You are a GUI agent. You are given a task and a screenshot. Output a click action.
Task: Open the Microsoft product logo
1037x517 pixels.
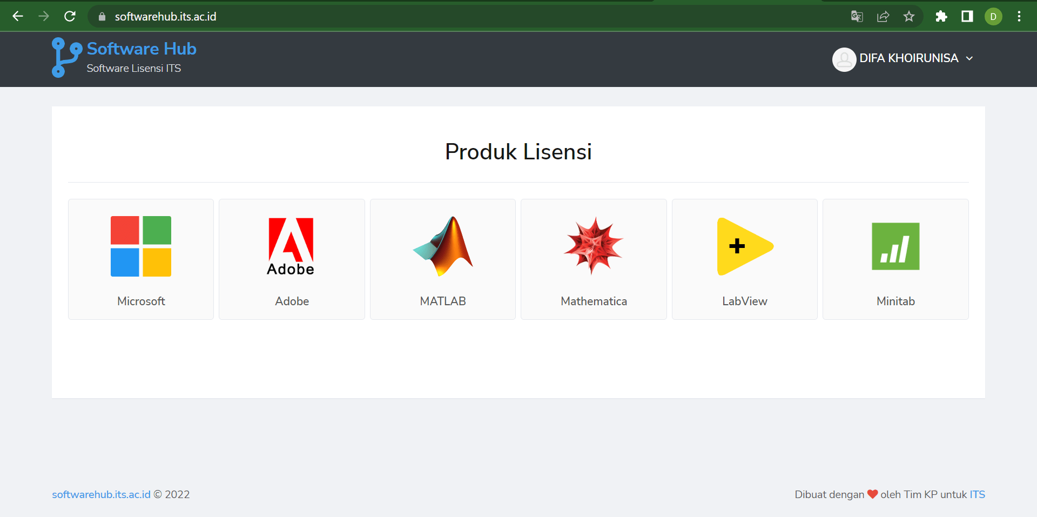point(141,246)
